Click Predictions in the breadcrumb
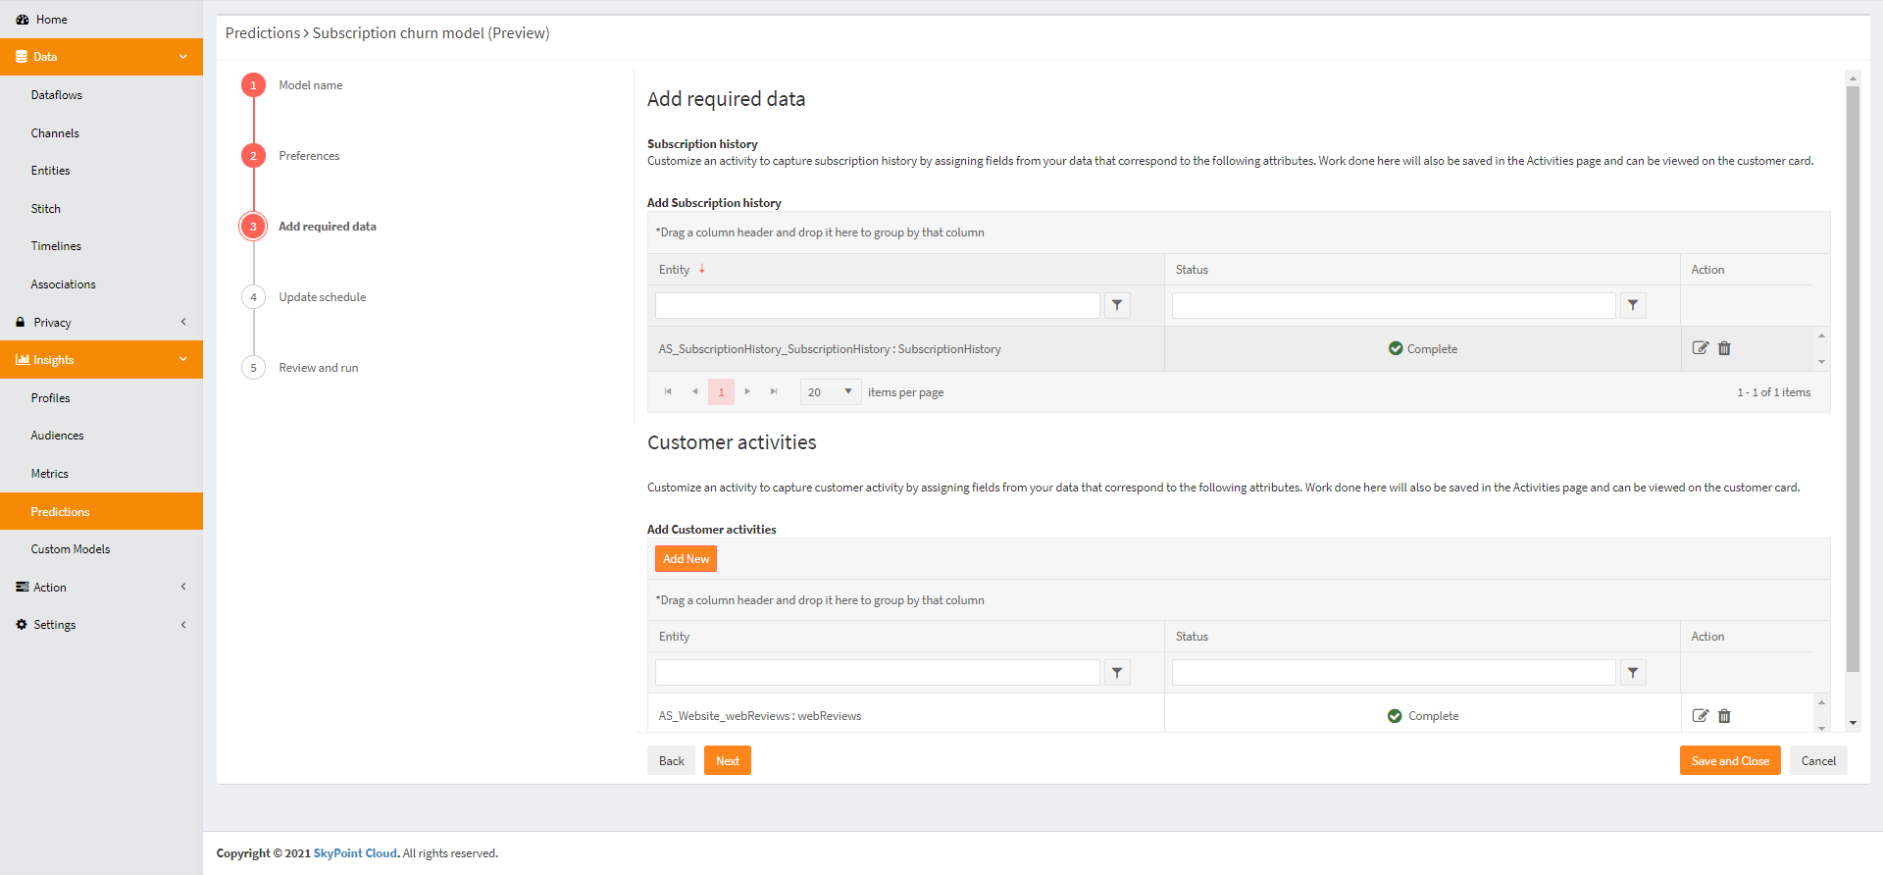1883x875 pixels. [263, 33]
